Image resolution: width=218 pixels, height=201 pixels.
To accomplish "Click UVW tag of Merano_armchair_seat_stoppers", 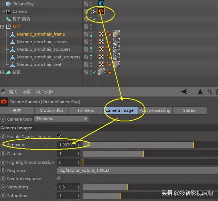I will [101, 57].
